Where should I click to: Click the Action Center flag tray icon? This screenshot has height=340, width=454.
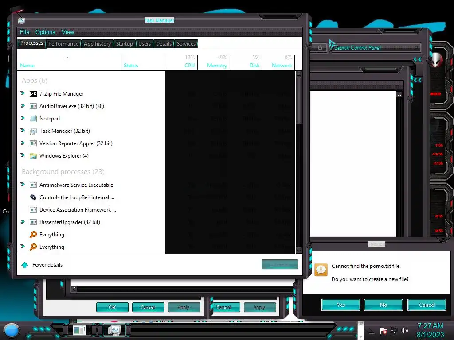click(384, 330)
